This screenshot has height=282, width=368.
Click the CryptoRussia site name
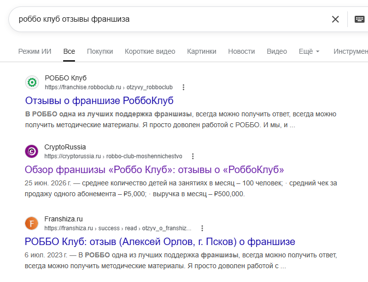click(x=65, y=147)
